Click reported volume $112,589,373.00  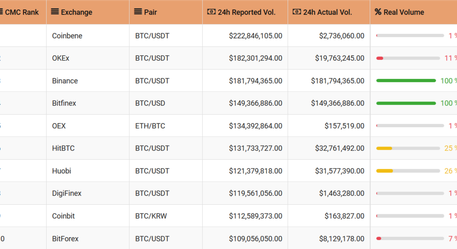[256, 216]
